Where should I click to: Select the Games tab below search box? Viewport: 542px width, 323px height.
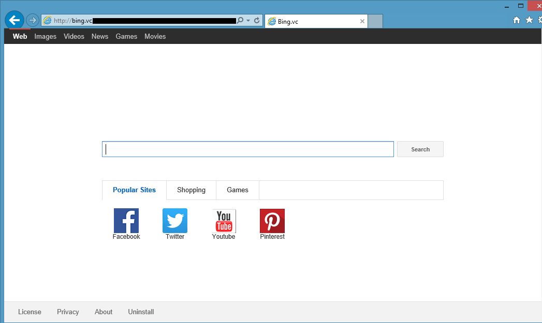click(x=238, y=190)
